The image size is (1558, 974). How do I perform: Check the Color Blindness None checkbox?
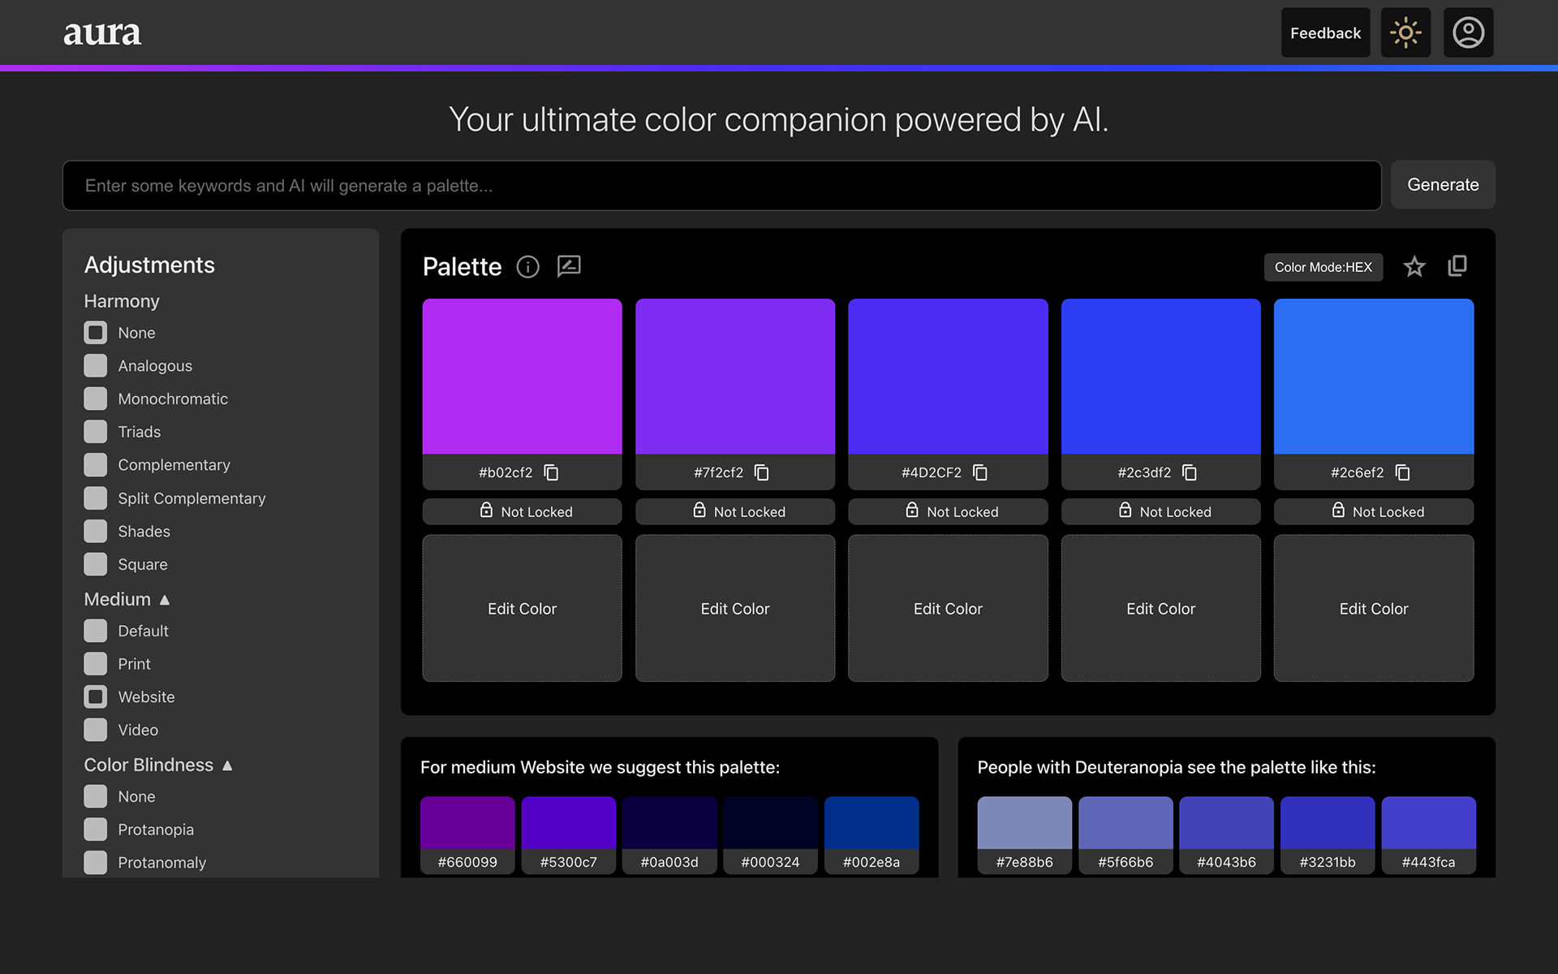pyautogui.click(x=96, y=796)
